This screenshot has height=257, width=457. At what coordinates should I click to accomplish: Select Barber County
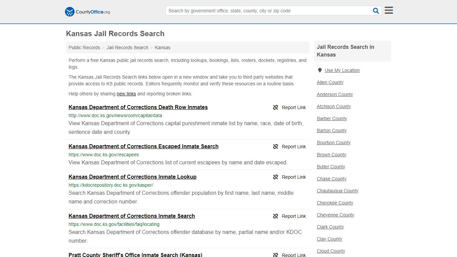(x=332, y=118)
